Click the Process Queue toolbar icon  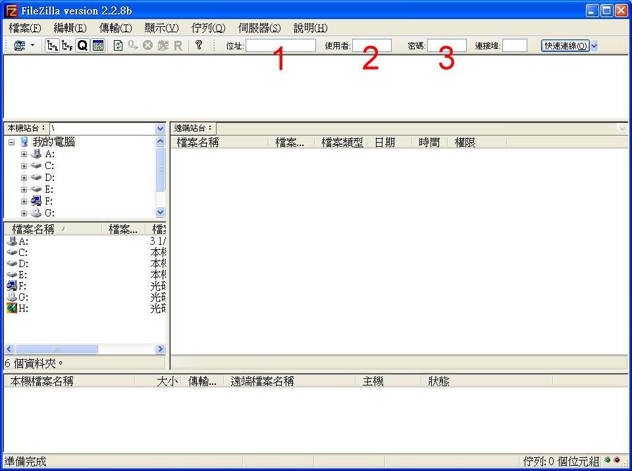[132, 45]
